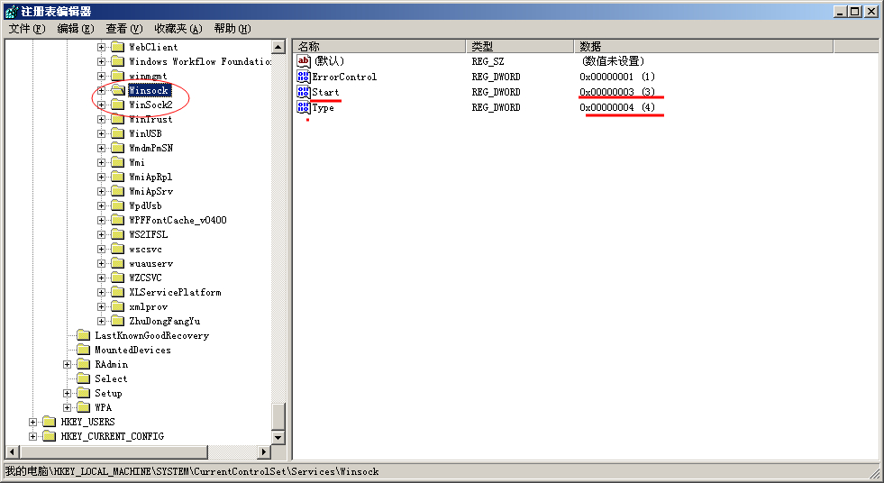
Task: Sort by the 类型 column header
Action: click(520, 47)
